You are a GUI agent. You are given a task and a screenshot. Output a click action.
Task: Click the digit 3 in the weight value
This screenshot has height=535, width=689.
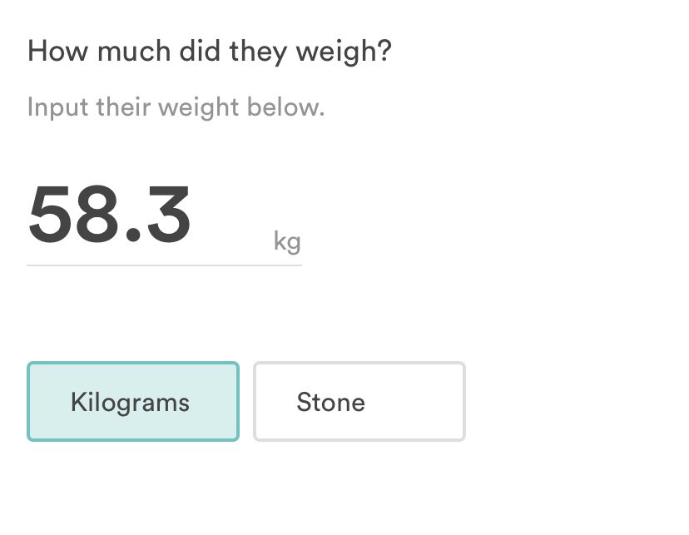click(168, 214)
